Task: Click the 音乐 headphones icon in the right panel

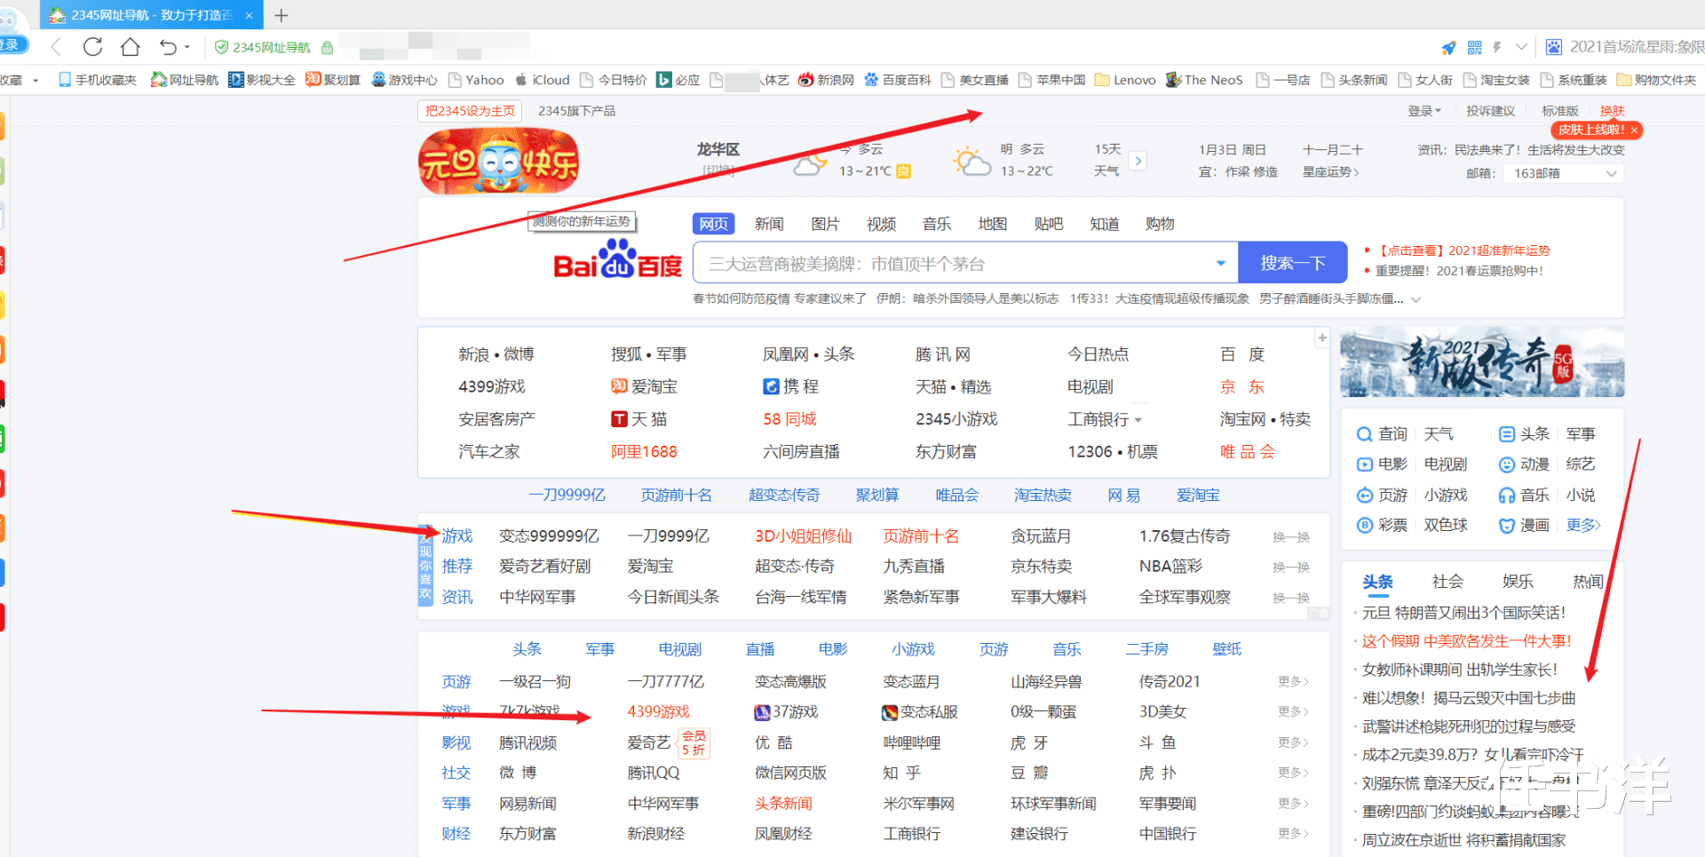Action: click(1507, 495)
